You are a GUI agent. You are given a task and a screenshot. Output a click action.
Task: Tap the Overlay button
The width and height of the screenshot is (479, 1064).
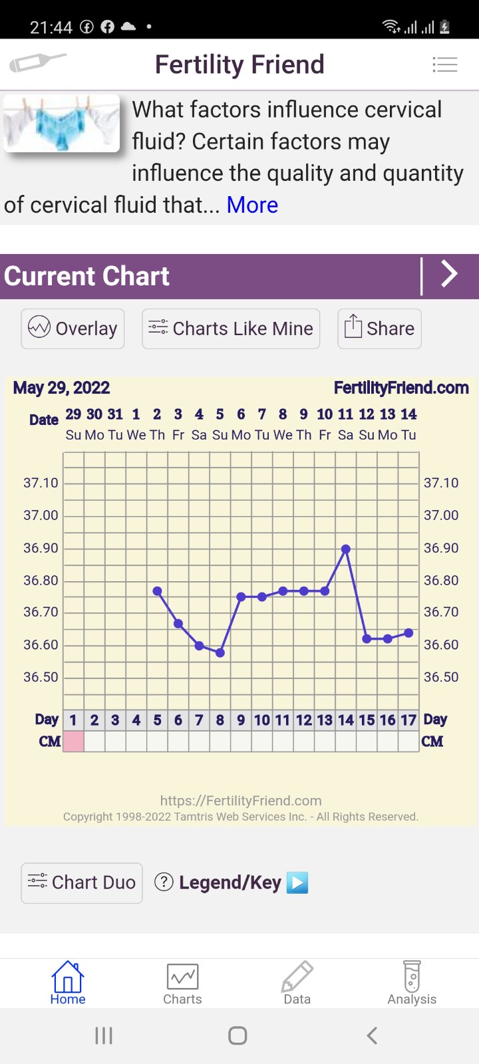pos(73,329)
